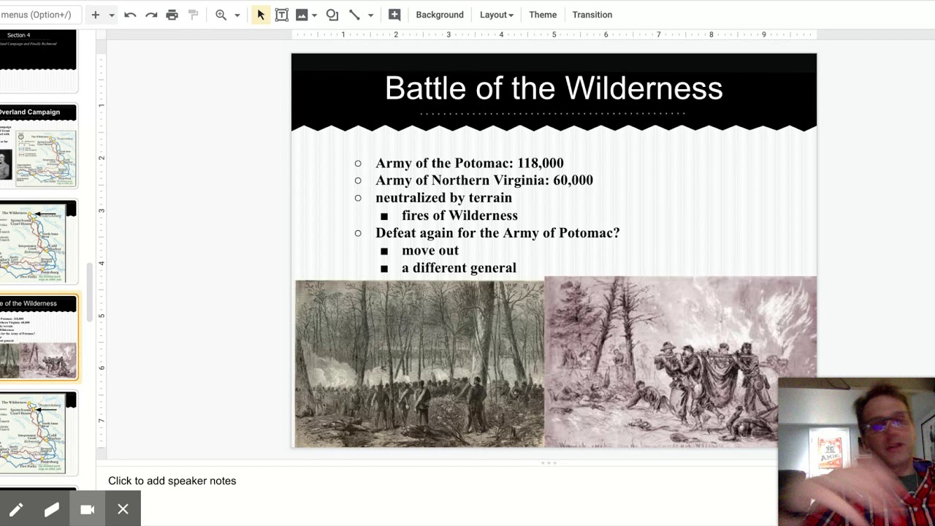Select the Line tool
Image resolution: width=935 pixels, height=526 pixels.
point(354,15)
